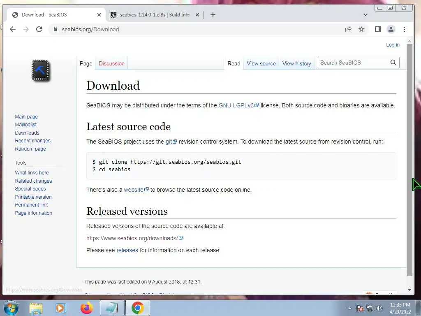The height and width of the screenshot is (316, 421).
Task: Open Related changes tool link
Action: pos(34,181)
